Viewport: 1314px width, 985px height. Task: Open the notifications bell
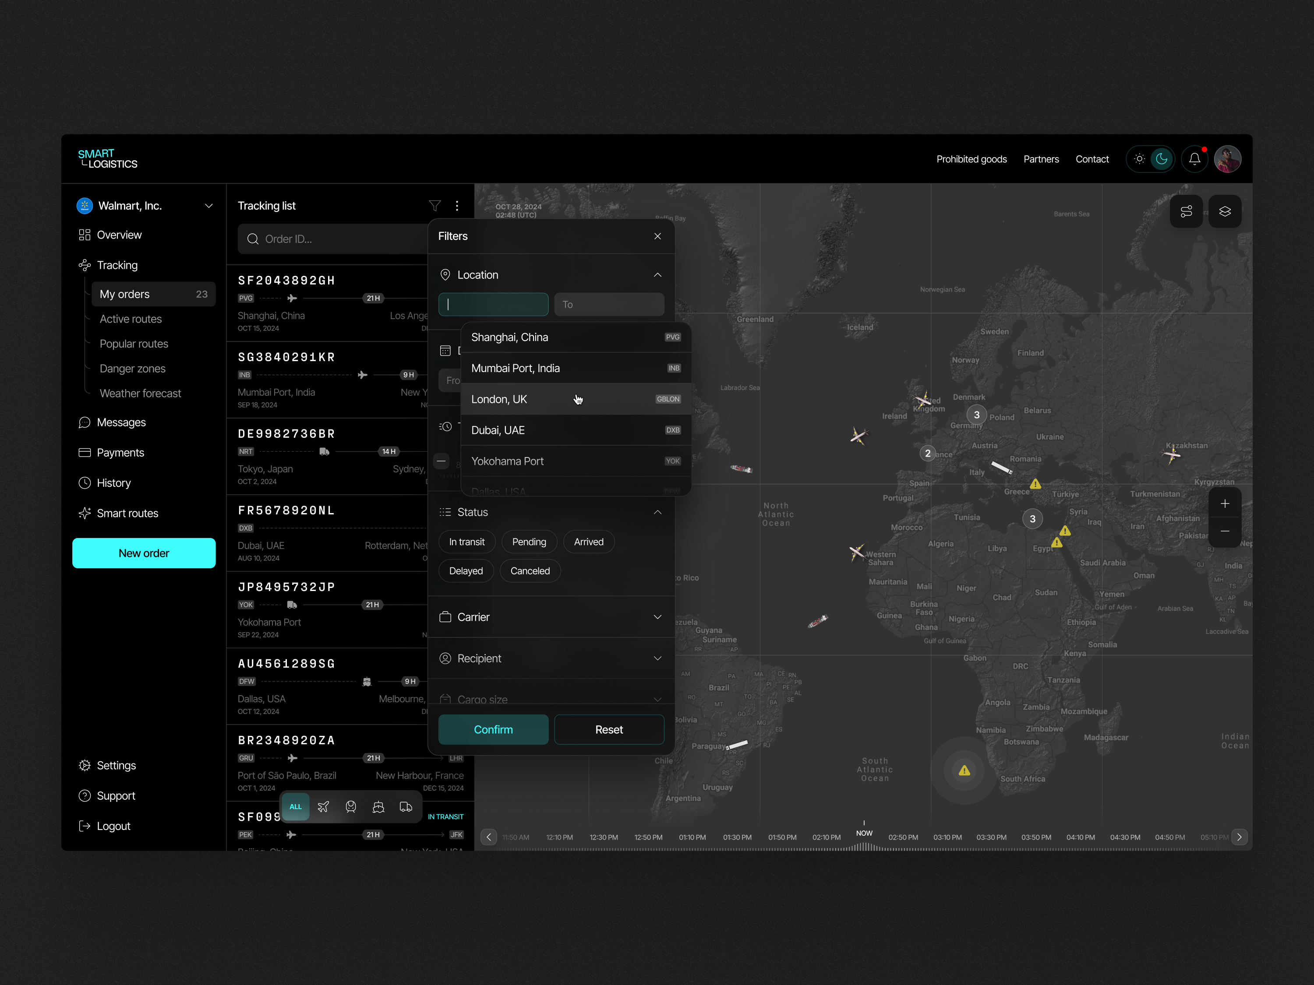point(1194,158)
